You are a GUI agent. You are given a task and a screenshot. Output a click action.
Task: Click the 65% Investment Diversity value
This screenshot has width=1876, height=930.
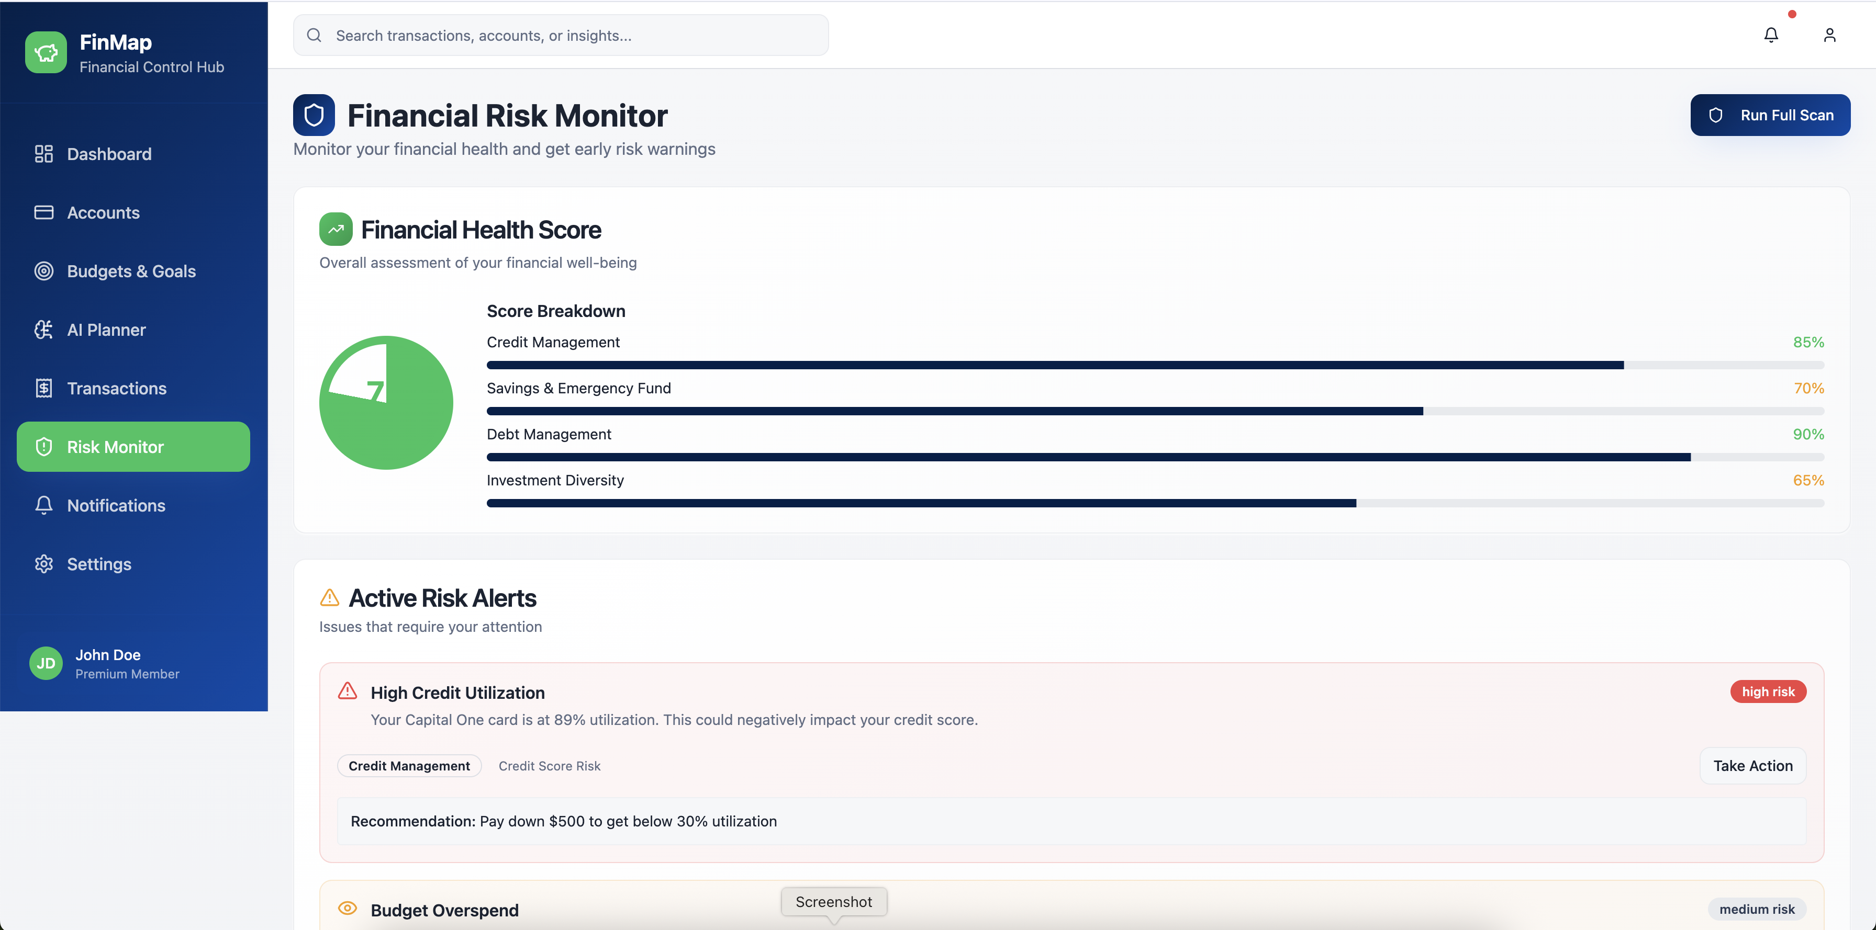(1808, 480)
